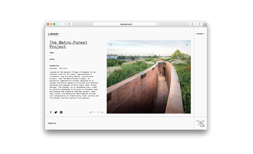Show previous photo with left chevron
Screen dimensions: 253x154
(111, 45)
